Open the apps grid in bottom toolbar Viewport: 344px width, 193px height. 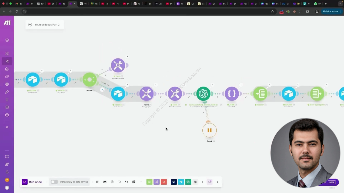(195, 182)
